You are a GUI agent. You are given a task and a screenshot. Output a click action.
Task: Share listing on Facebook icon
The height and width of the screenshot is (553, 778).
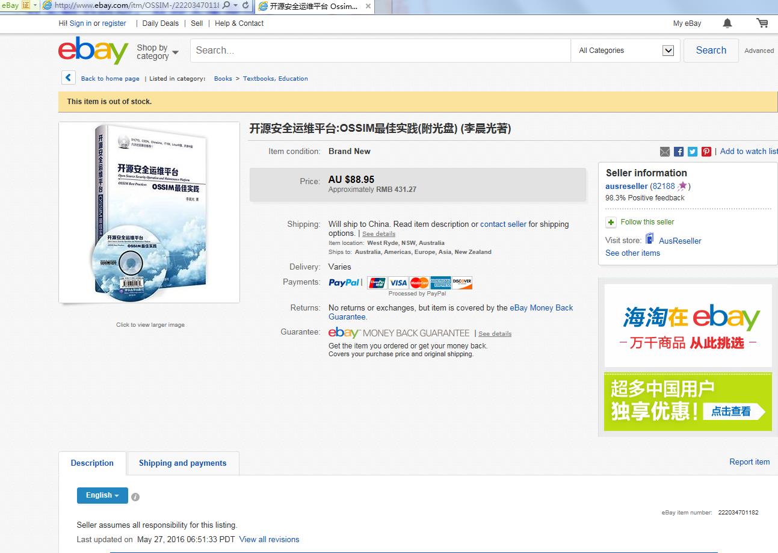pos(679,152)
